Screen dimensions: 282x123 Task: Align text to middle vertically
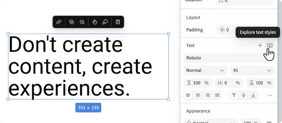244,95
